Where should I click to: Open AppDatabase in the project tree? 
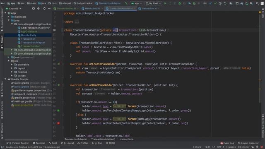[x=27, y=31]
